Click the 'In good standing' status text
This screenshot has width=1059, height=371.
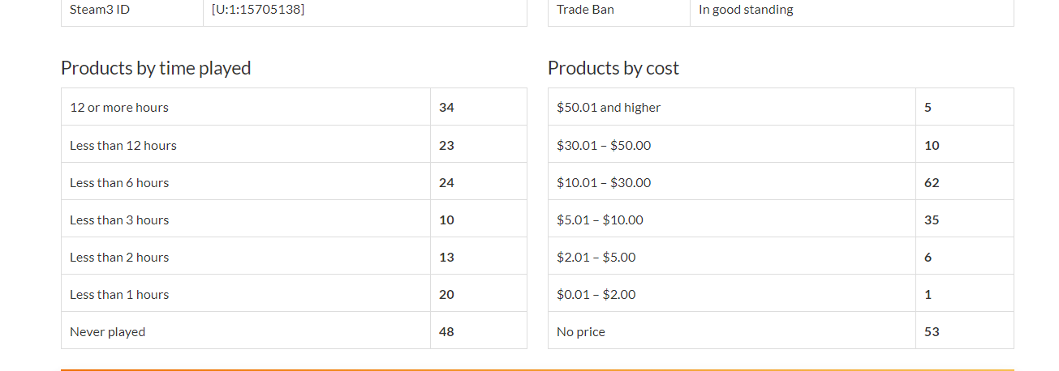746,10
